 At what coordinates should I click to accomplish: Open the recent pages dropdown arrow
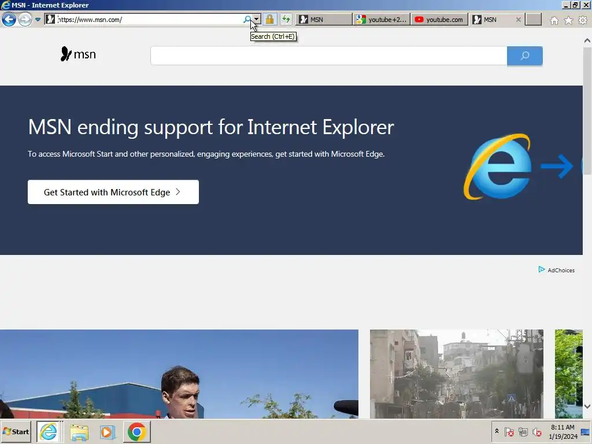coord(38,20)
